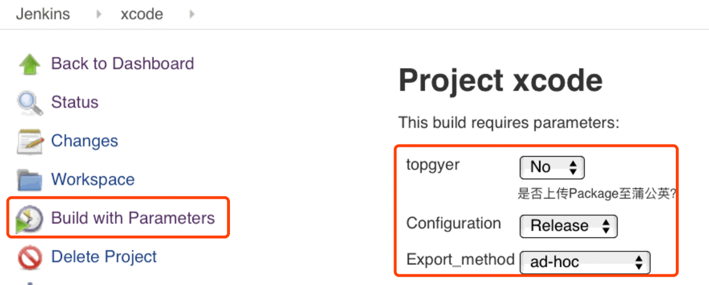The width and height of the screenshot is (709, 285).
Task: Click the clock Build with Parameters icon
Action: pos(30,219)
